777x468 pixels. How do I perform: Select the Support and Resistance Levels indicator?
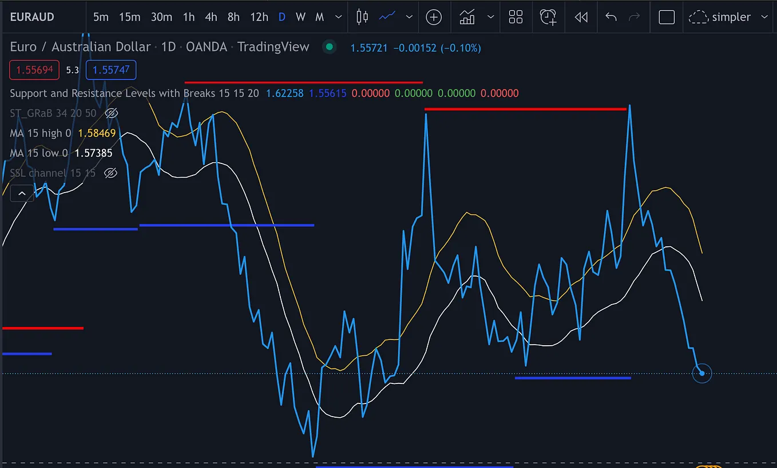click(134, 93)
